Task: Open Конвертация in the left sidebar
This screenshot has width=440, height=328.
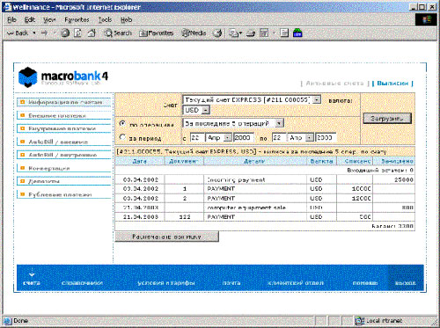Action: click(49, 168)
